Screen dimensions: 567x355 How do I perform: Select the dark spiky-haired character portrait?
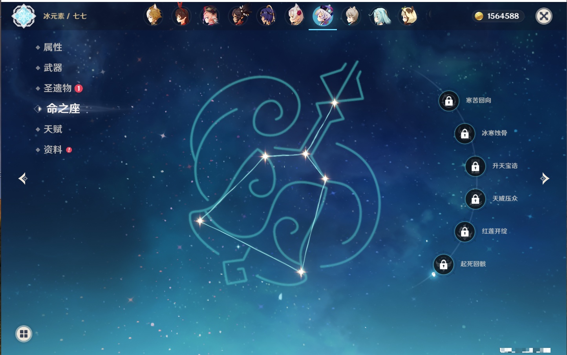click(x=239, y=16)
